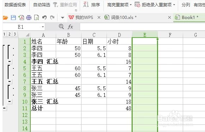
Task: Open print preview icon
Action: pos(36,18)
